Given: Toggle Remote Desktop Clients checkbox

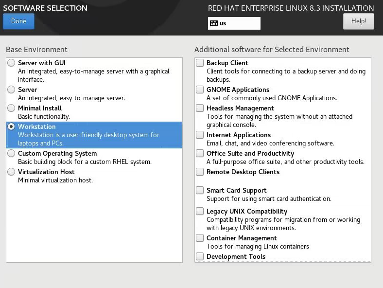Looking at the screenshot, I should [200, 172].
